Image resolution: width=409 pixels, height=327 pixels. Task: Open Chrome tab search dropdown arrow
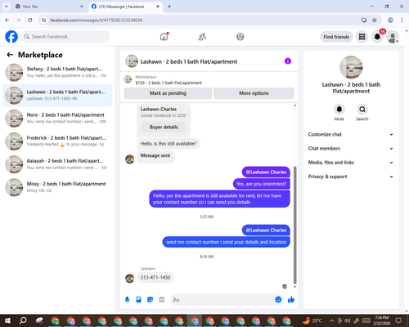coord(7,7)
